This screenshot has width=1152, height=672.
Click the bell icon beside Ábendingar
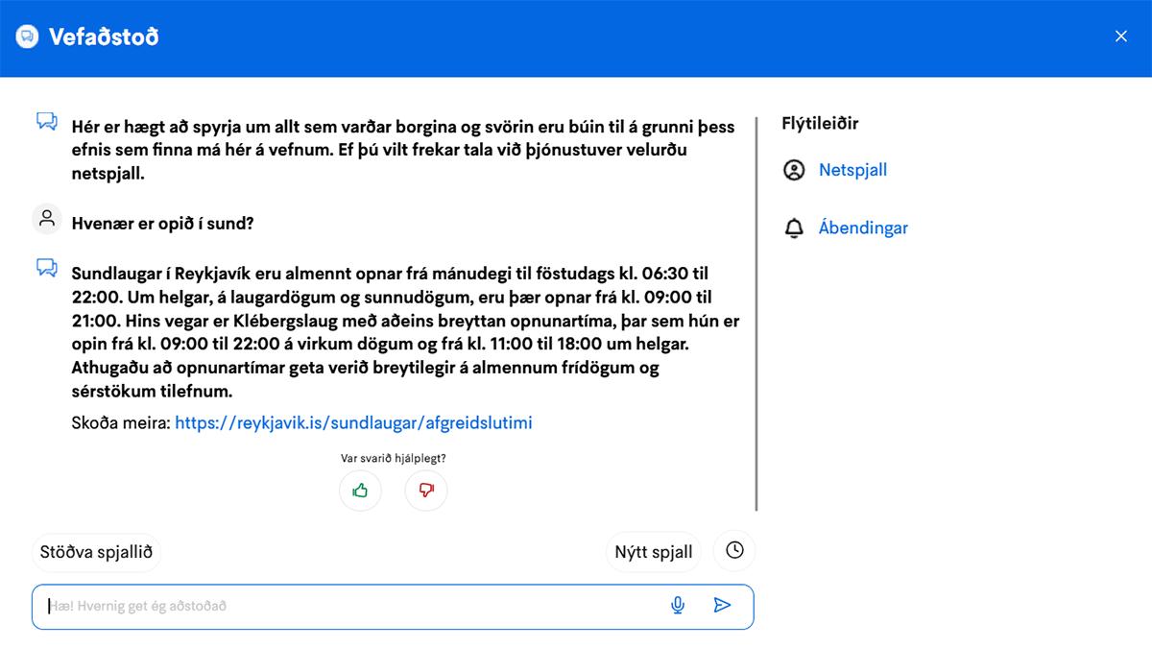(793, 228)
